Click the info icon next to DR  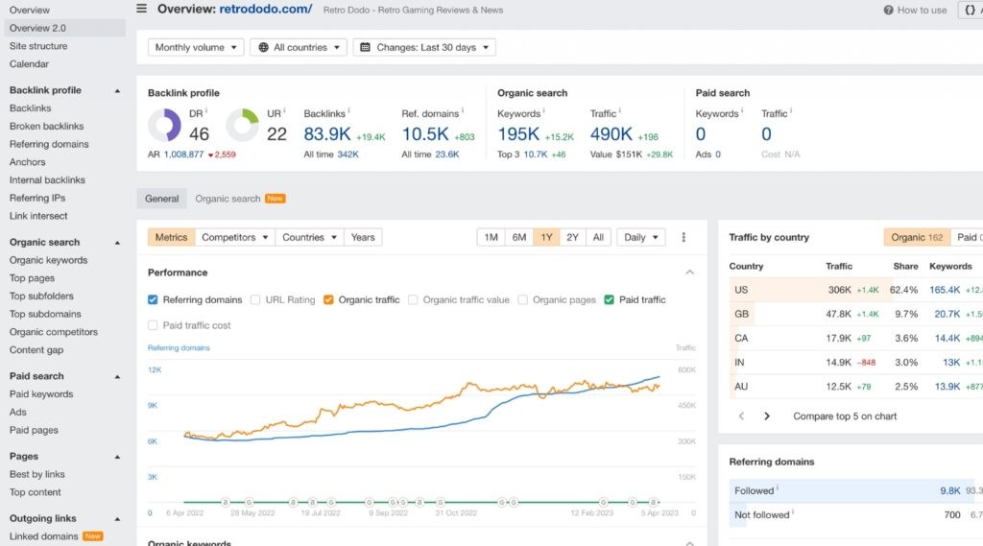coord(205,111)
